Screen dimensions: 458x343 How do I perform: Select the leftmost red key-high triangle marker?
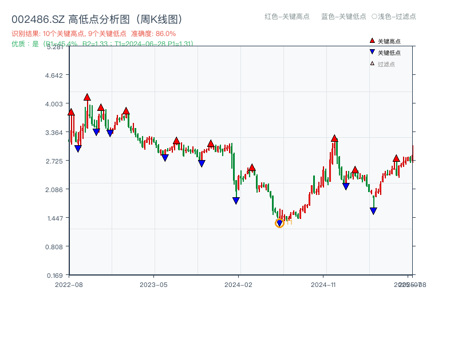(x=71, y=112)
